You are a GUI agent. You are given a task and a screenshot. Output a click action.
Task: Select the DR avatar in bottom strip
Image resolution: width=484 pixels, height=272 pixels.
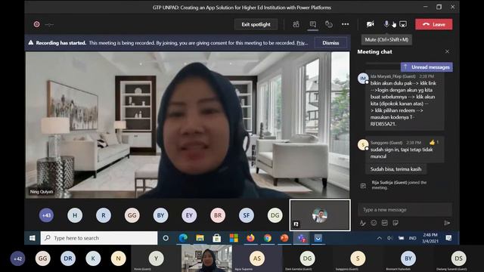tap(68, 258)
